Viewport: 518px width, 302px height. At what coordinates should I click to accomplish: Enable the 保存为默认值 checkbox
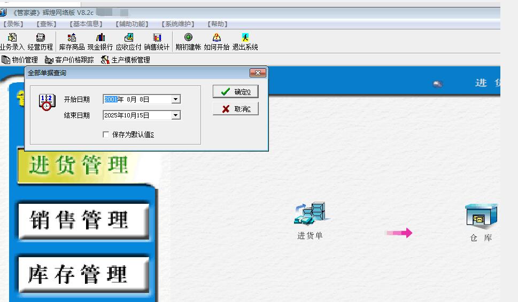coord(106,135)
